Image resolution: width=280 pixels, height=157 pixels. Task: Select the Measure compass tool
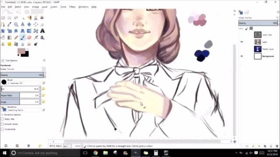[x=23, y=24]
